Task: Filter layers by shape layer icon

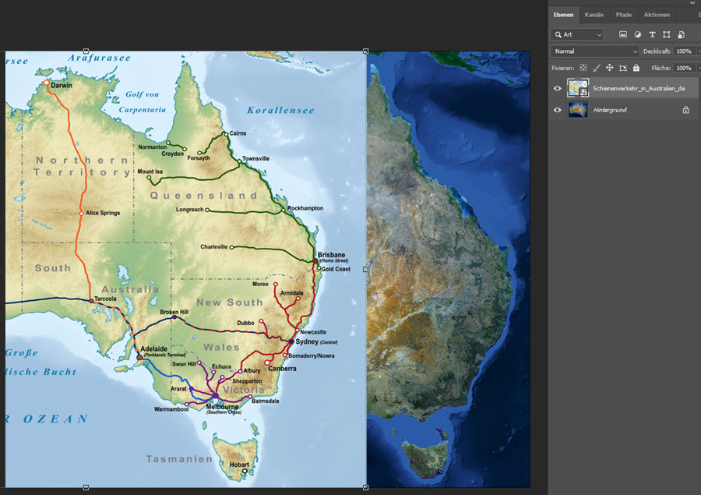Action: [667, 34]
